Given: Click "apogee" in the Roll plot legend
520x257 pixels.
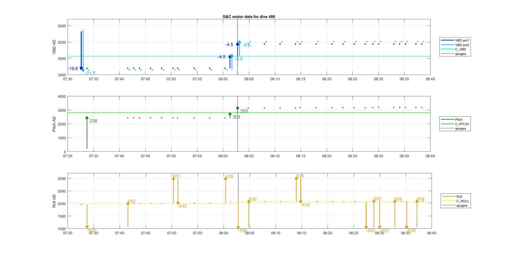Looking at the screenshot, I should [x=455, y=205].
